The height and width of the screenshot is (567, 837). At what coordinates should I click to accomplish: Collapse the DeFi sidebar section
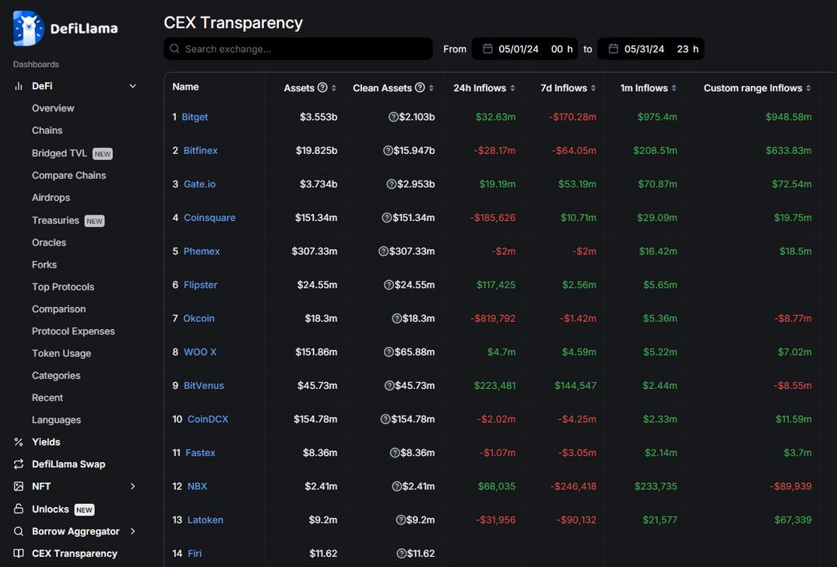pos(133,86)
